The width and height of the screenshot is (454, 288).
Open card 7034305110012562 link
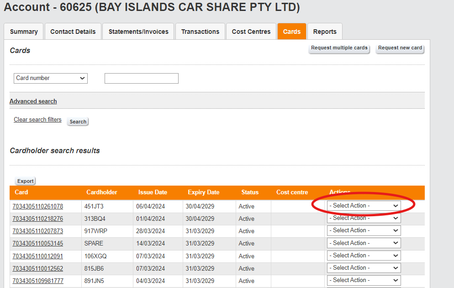click(x=37, y=269)
